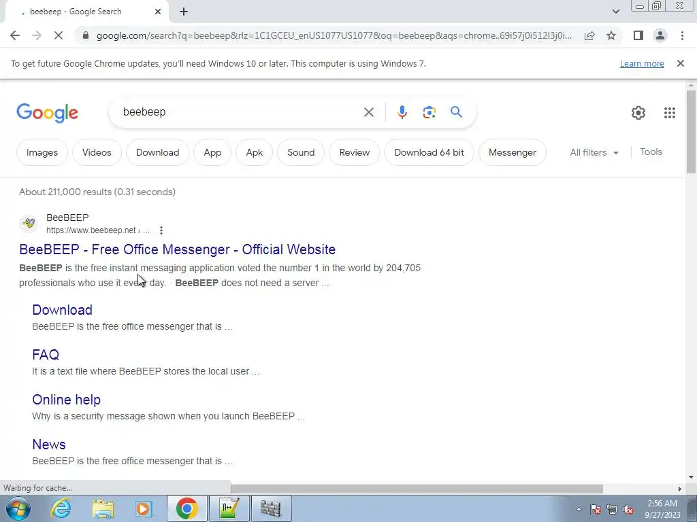Click the horizontal scrollbar thumb
This screenshot has height=522, width=697.
coord(417,489)
